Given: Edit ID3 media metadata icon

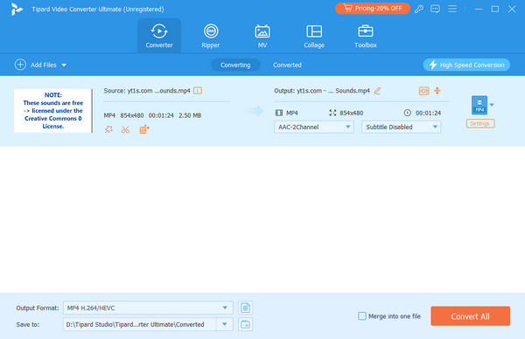Looking at the screenshot, I should 423,91.
